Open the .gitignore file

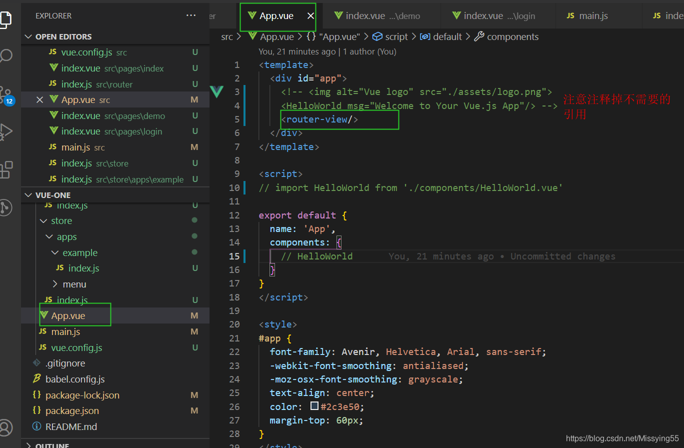[x=115, y=363]
